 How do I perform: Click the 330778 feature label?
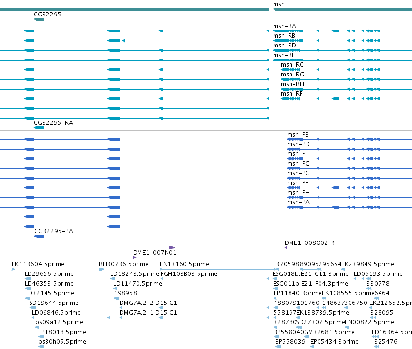point(378,284)
